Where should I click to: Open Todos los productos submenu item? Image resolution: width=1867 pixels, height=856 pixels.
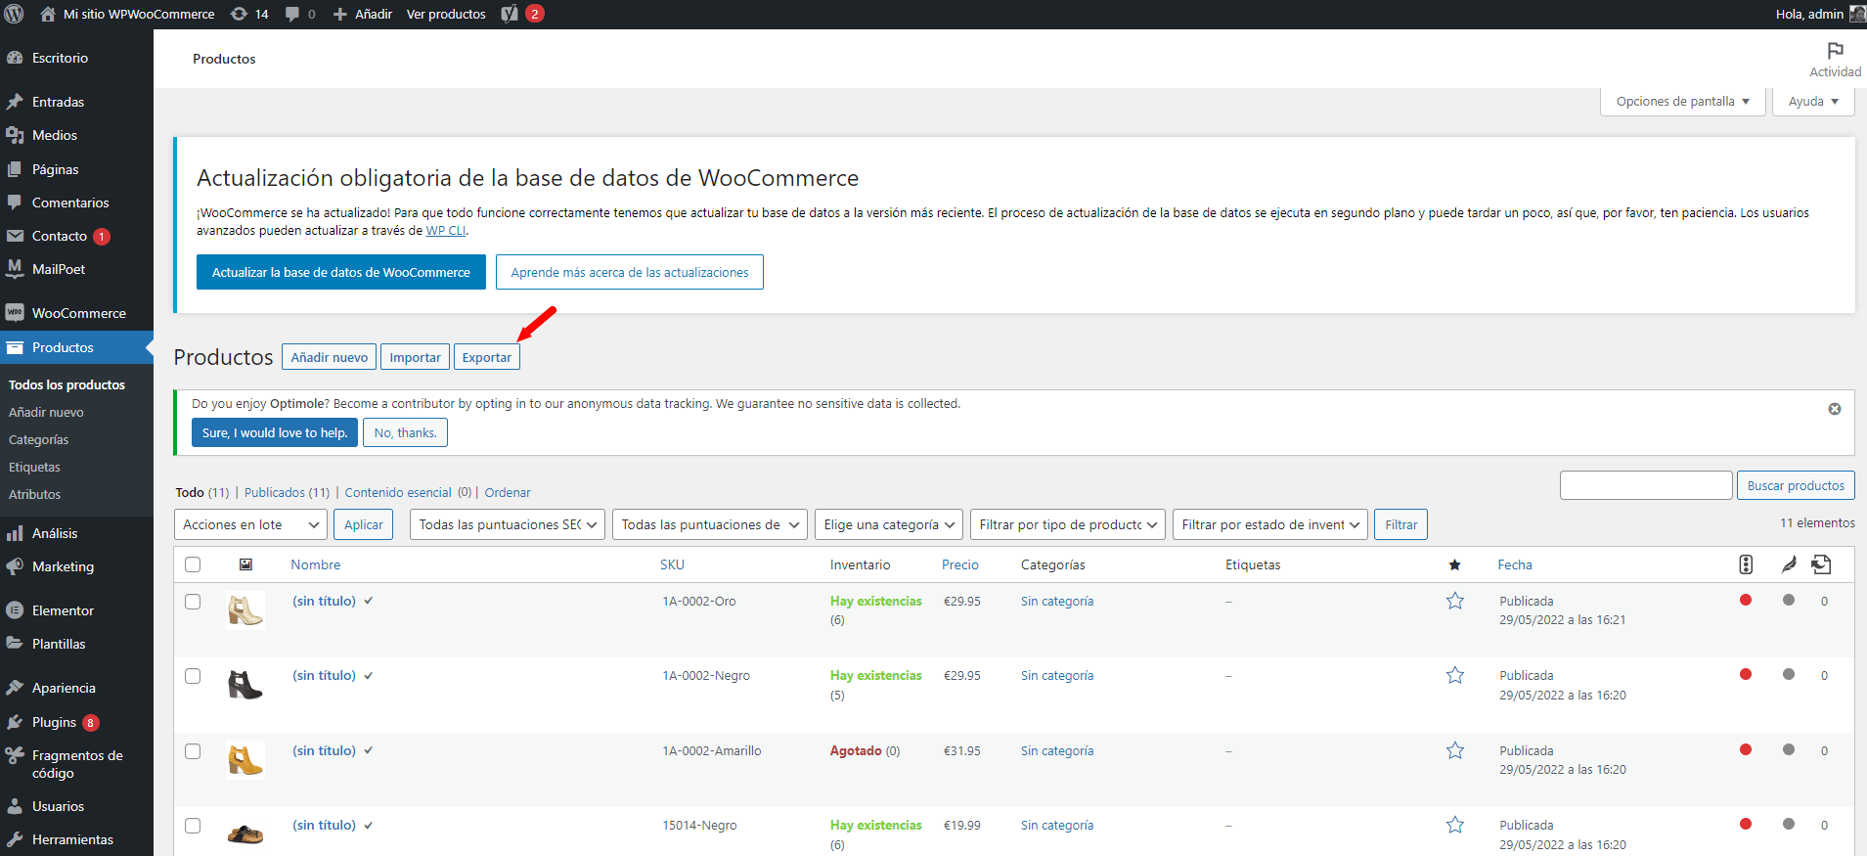67,384
